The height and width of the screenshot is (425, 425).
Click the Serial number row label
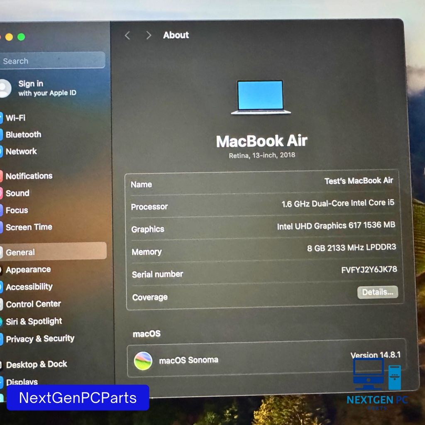157,274
